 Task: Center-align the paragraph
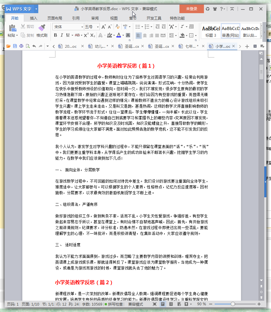pyautogui.click(x=145, y=35)
